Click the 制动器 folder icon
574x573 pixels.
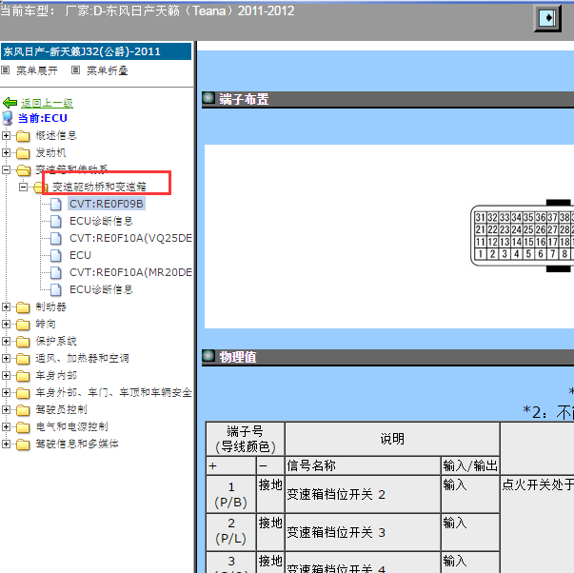click(23, 307)
